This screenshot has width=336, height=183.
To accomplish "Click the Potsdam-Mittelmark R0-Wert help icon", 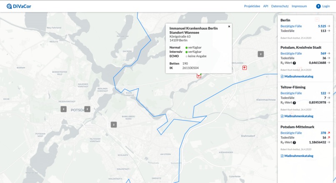I will coord(294,142).
